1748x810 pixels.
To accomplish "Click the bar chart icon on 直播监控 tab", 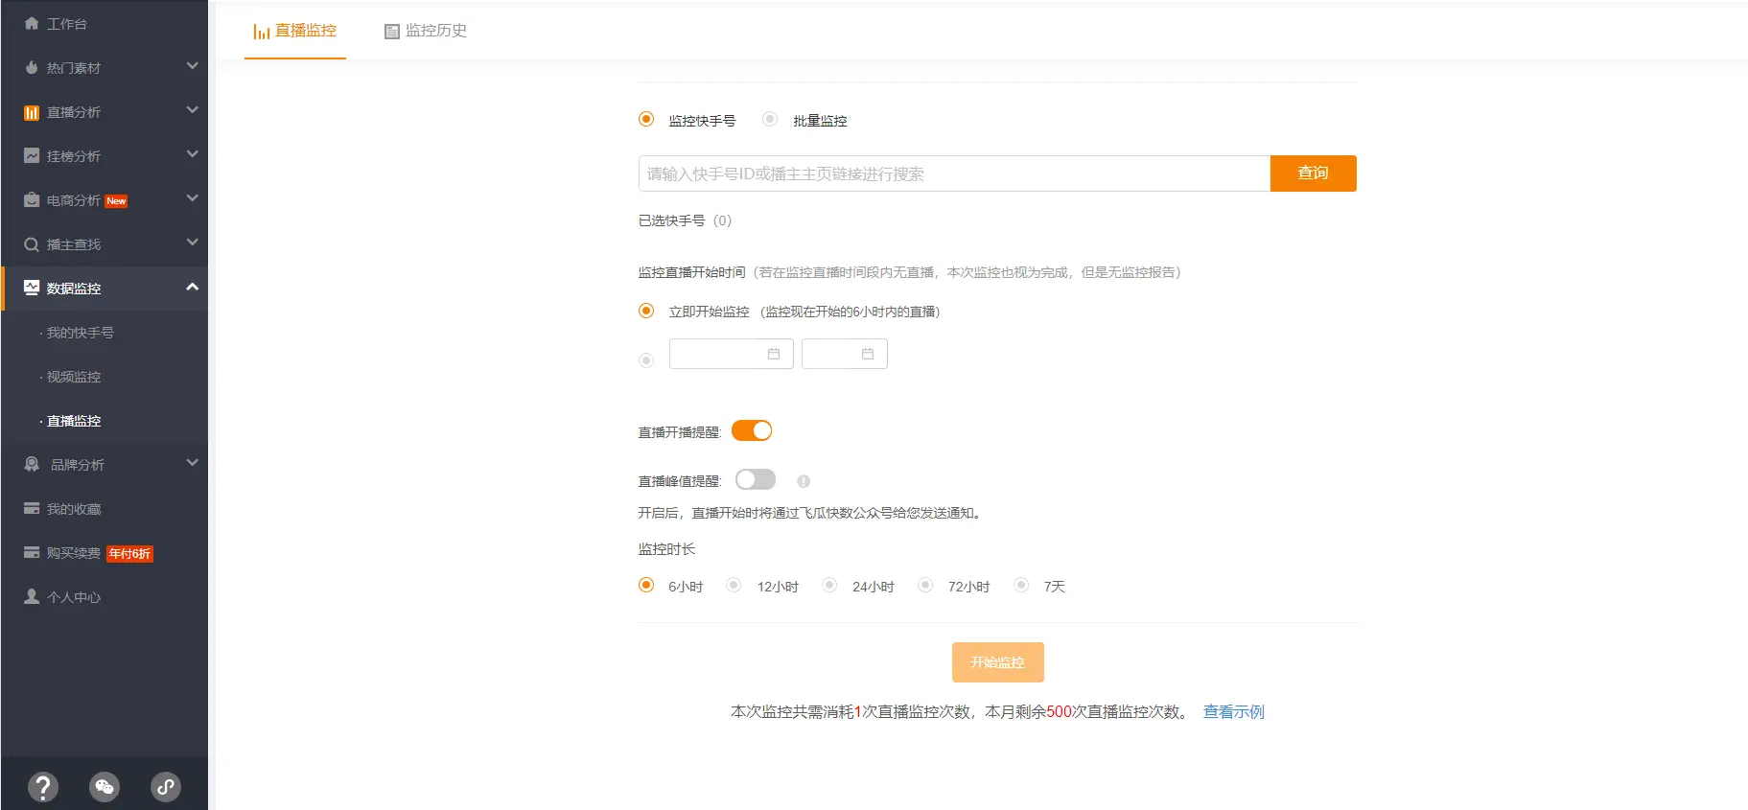I will pyautogui.click(x=261, y=32).
